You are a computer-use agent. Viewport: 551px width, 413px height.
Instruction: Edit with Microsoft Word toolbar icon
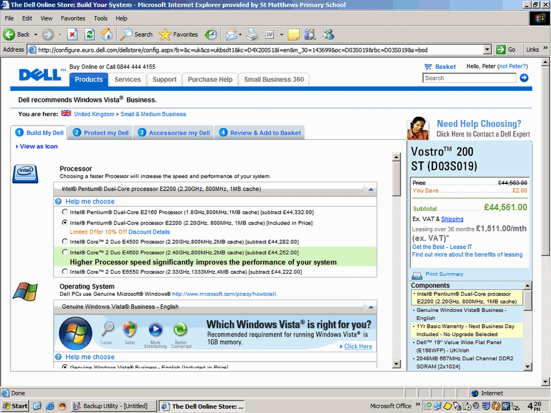click(269, 34)
